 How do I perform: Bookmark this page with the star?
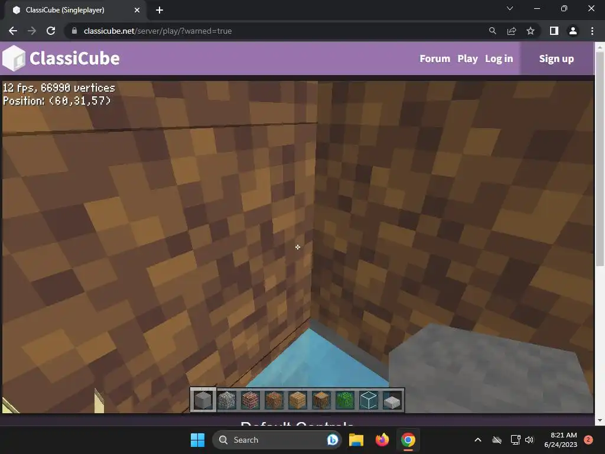tap(531, 31)
